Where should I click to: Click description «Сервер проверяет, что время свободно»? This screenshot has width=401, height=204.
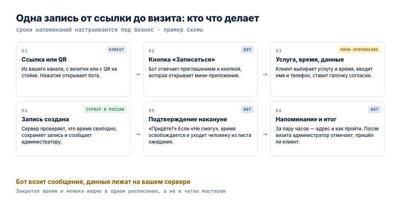click(x=69, y=135)
